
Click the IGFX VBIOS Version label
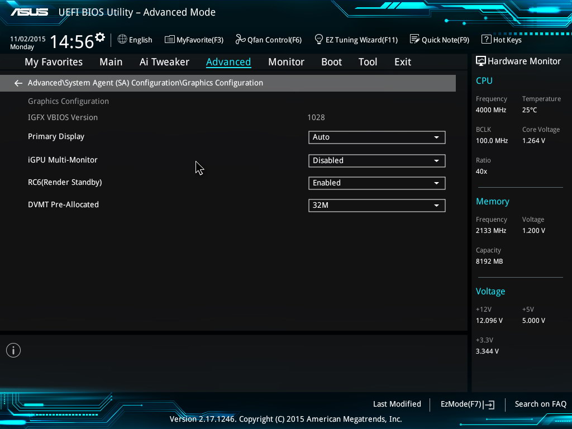click(63, 117)
